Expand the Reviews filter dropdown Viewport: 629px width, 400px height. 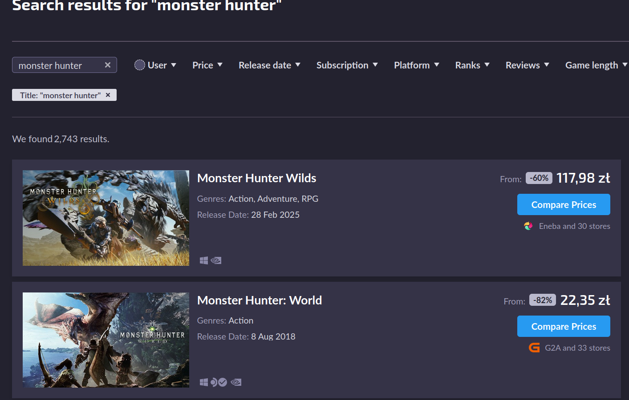528,65
